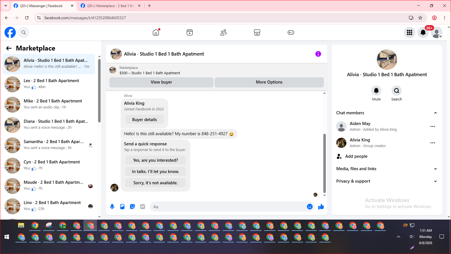Open the Windows Start menu
The height and width of the screenshot is (254, 451).
click(7, 237)
